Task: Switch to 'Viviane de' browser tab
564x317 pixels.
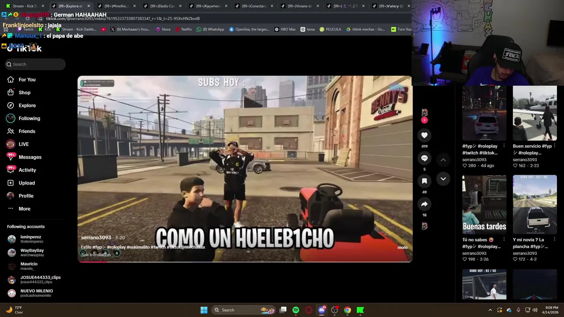Action: coord(301,6)
